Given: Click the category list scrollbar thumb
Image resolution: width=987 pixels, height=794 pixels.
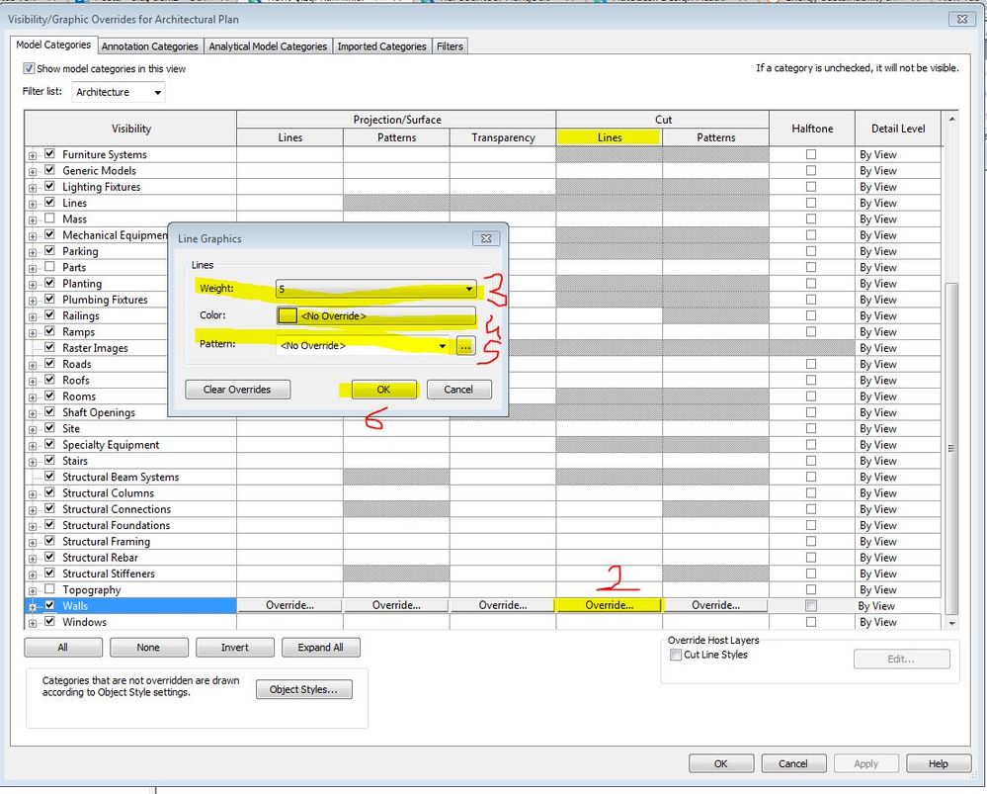Looking at the screenshot, I should [x=951, y=447].
